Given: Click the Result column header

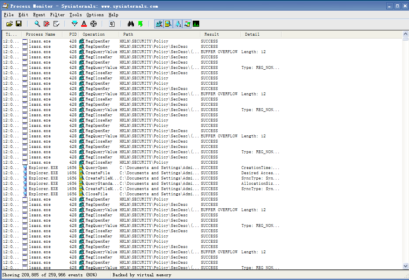Looking at the screenshot, I should coord(221,34).
